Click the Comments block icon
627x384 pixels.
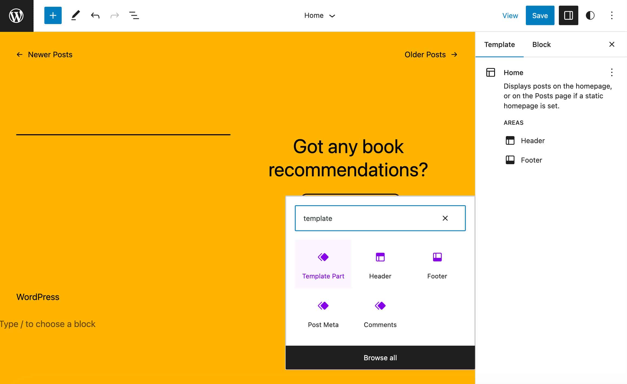pos(380,305)
